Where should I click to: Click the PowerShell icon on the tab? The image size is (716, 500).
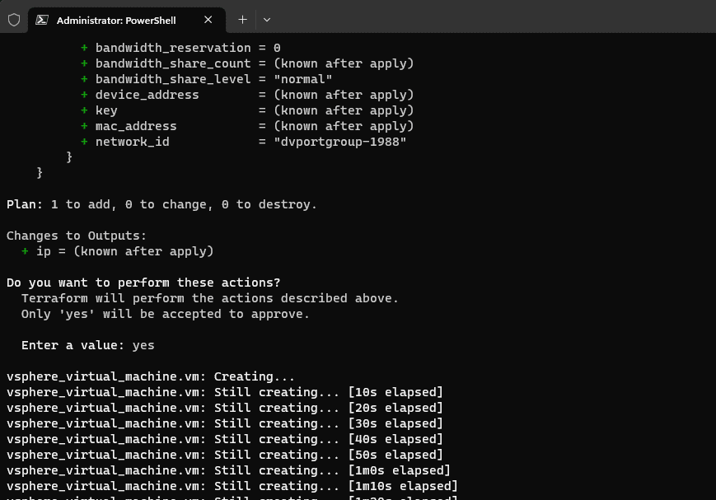tap(42, 20)
